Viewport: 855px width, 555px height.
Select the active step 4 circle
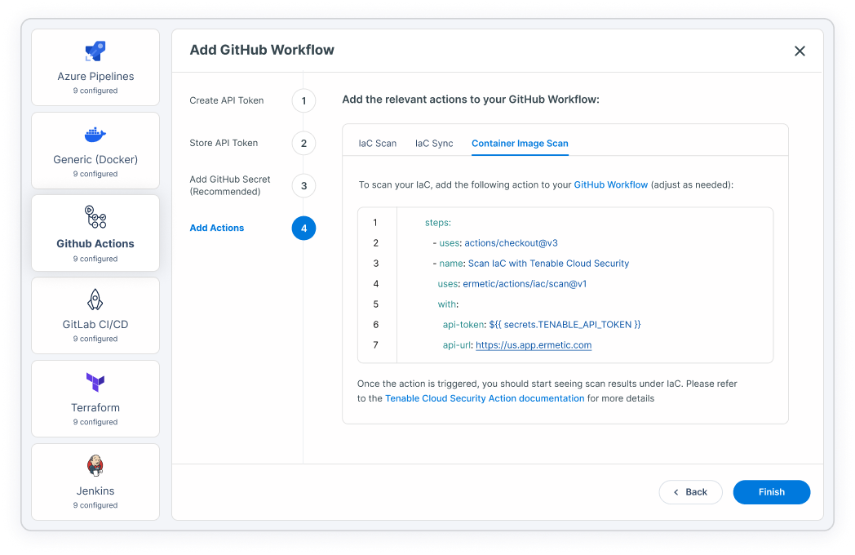pos(303,228)
